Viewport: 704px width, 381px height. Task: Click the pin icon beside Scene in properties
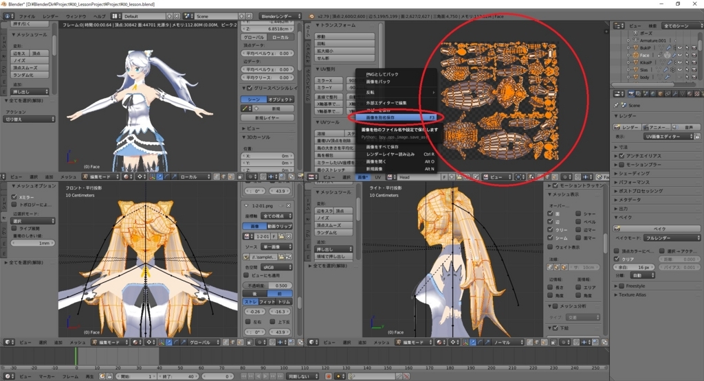pyautogui.click(x=617, y=105)
